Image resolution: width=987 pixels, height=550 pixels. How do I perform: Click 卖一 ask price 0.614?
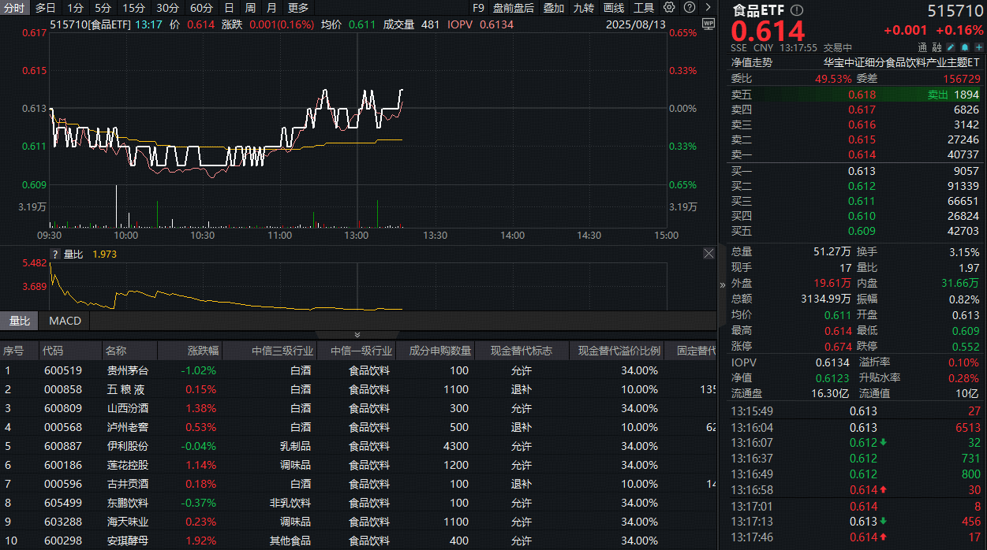click(x=862, y=155)
